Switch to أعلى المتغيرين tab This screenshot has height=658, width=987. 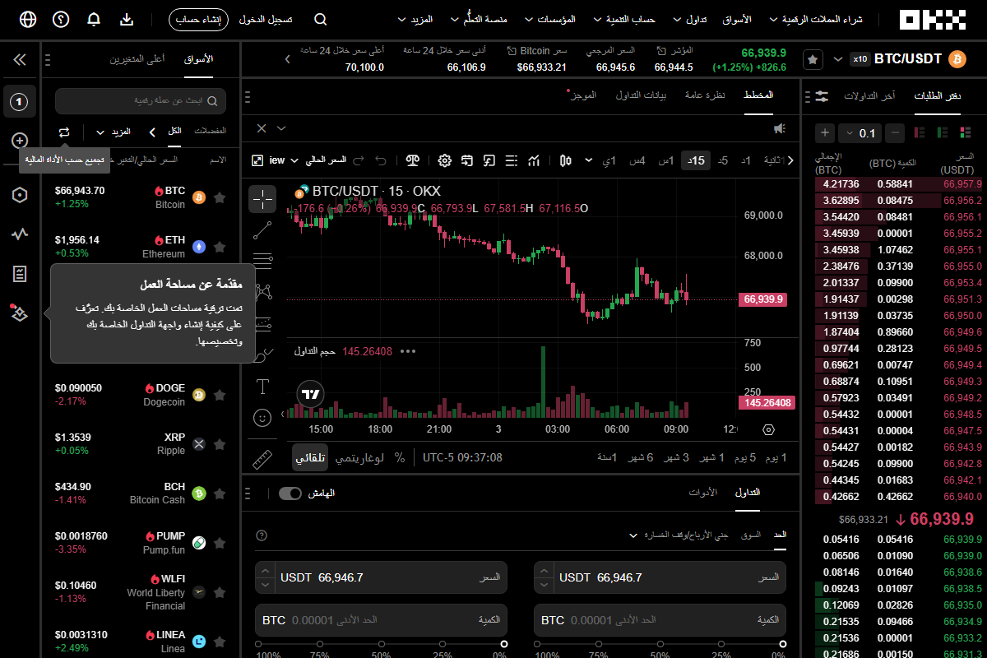137,59
